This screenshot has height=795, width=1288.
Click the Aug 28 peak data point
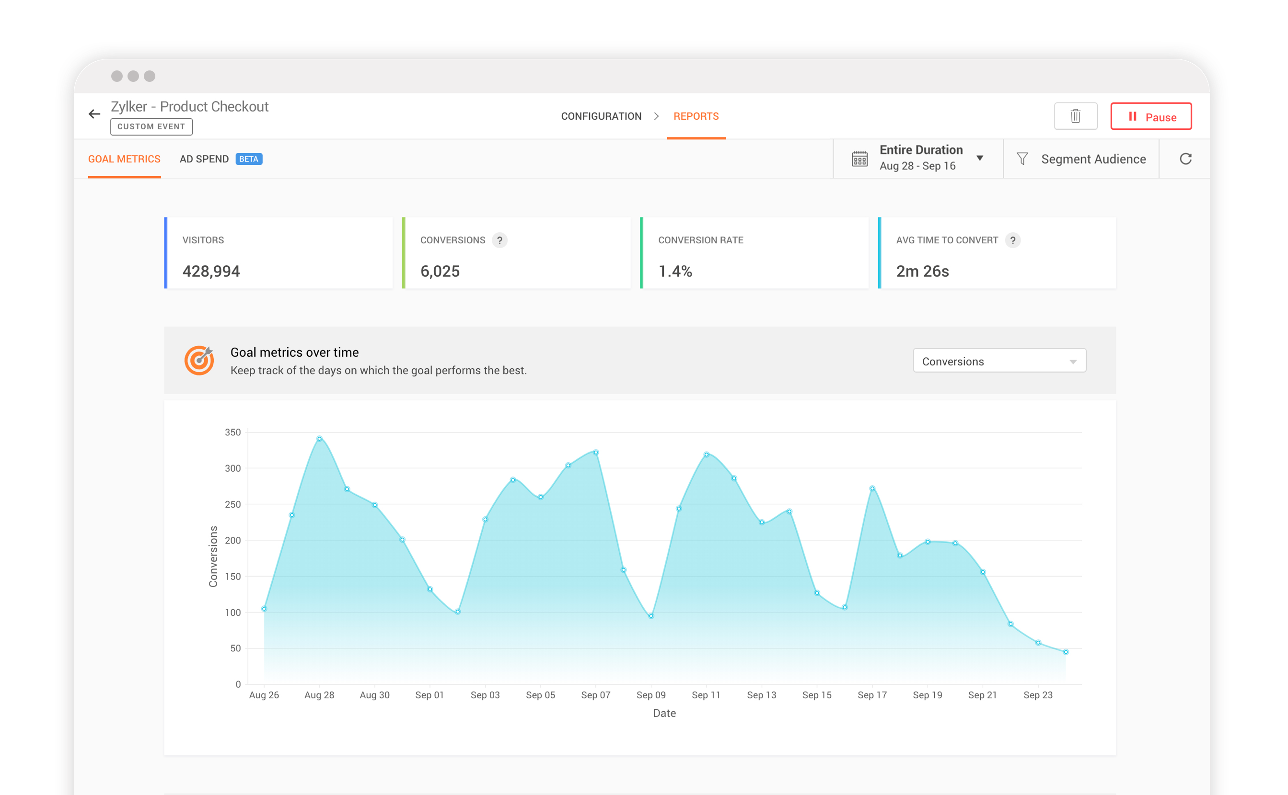319,439
